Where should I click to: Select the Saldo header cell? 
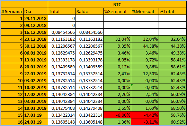tap(89, 11)
